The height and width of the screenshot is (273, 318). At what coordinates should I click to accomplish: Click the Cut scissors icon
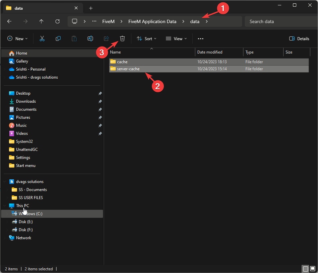42,38
